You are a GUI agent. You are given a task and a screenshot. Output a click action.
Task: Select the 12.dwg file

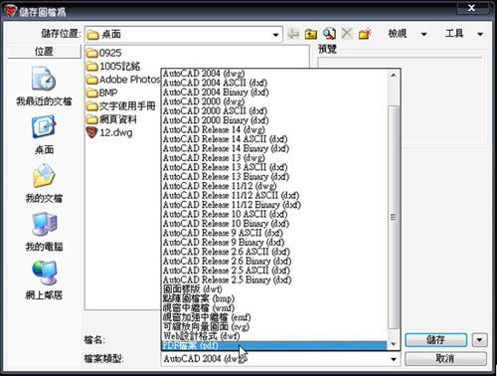109,132
